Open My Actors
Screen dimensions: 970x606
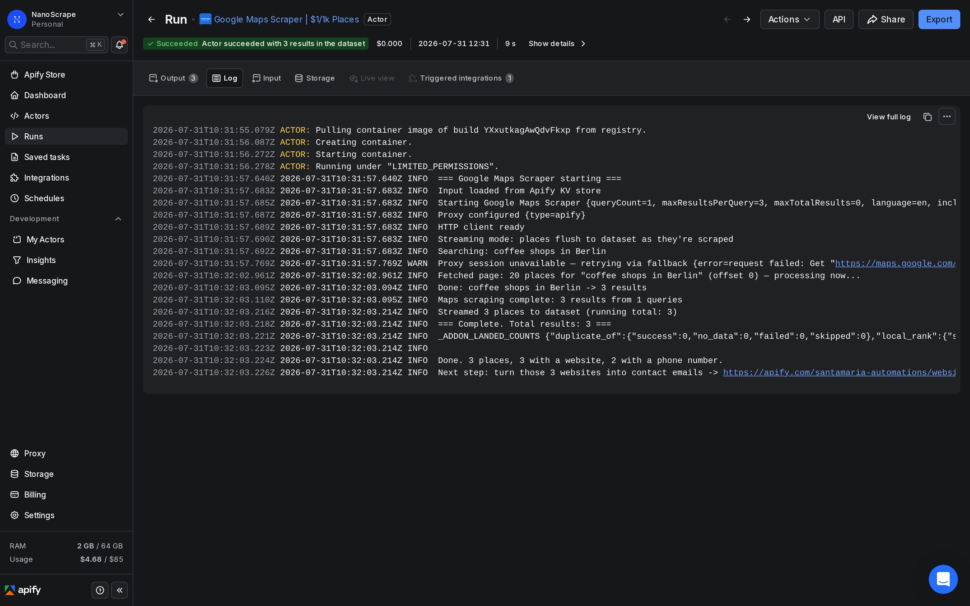(x=66, y=239)
